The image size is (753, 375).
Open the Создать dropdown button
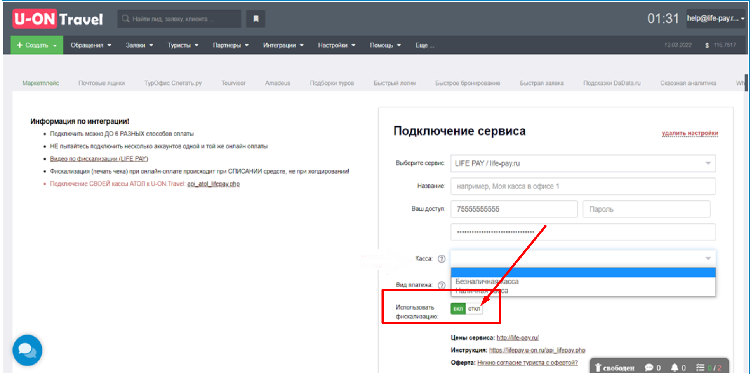click(37, 45)
